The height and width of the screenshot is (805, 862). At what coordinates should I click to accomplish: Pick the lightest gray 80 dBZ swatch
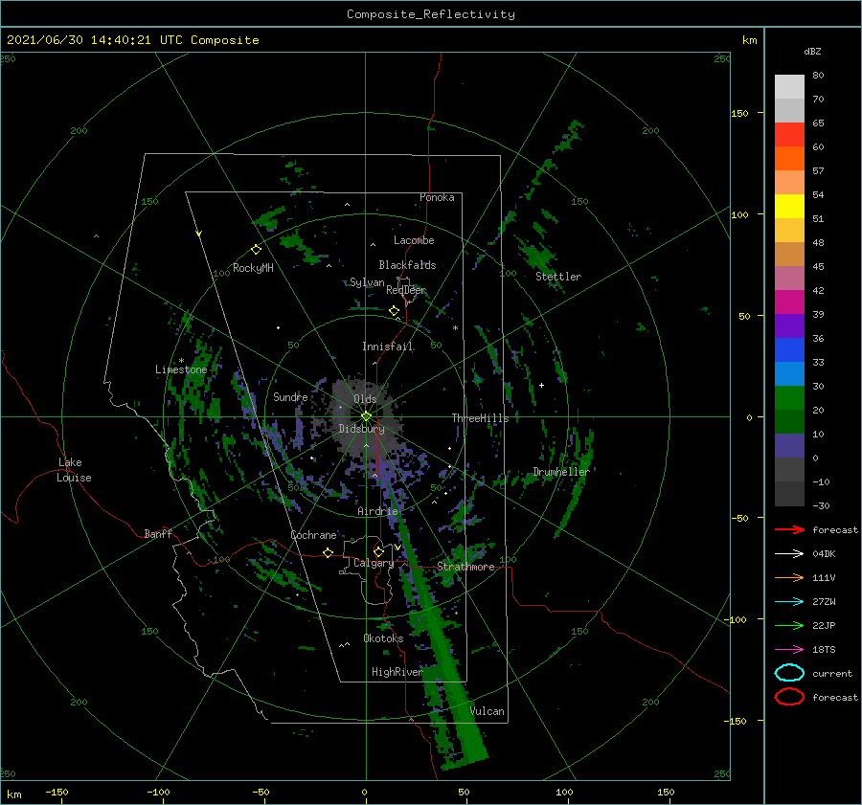click(789, 86)
